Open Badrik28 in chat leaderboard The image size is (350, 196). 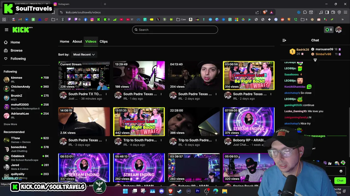(x=302, y=50)
